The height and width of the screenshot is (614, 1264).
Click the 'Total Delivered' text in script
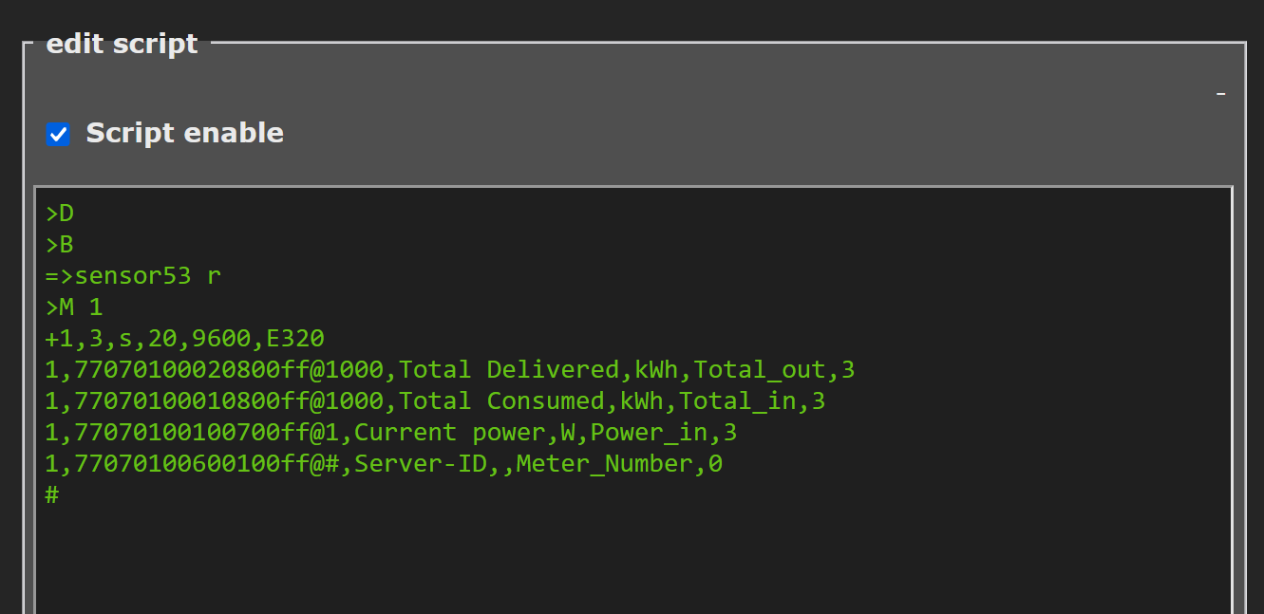coord(508,370)
